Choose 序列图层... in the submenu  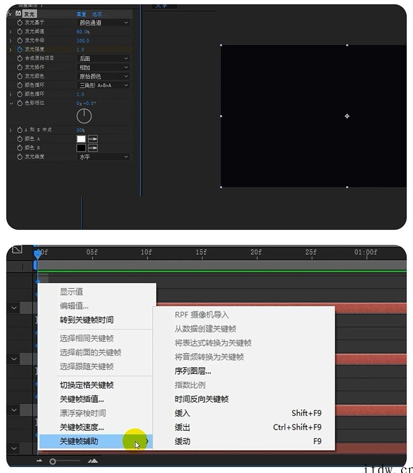[244, 371]
